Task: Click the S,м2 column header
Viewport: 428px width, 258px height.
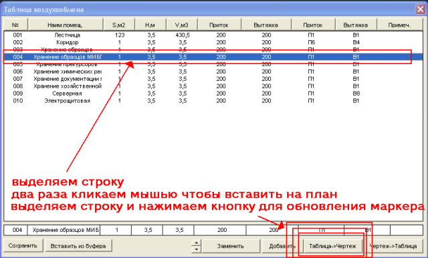Action: pos(119,25)
